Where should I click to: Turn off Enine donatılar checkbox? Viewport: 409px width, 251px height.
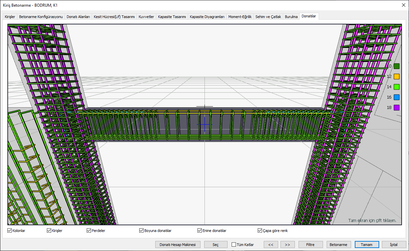[199, 231]
